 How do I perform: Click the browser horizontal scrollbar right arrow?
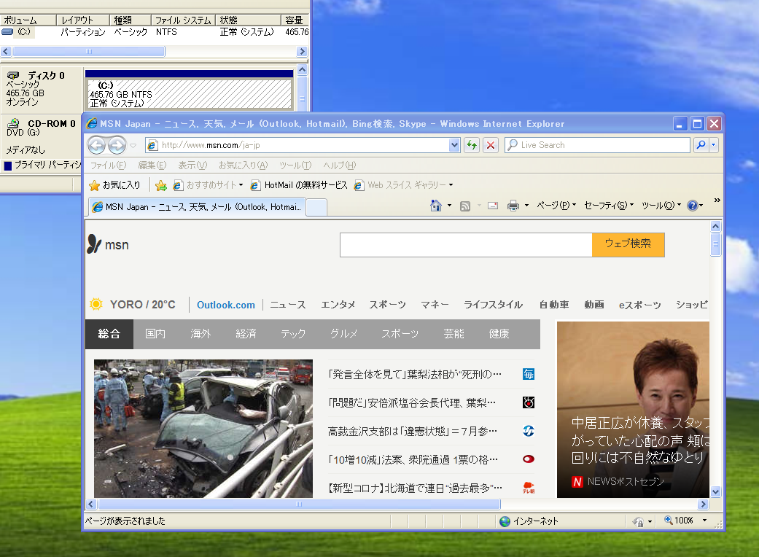pyautogui.click(x=703, y=504)
